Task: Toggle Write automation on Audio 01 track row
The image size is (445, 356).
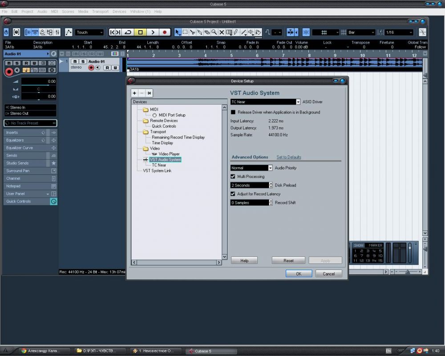Action: (x=115, y=68)
